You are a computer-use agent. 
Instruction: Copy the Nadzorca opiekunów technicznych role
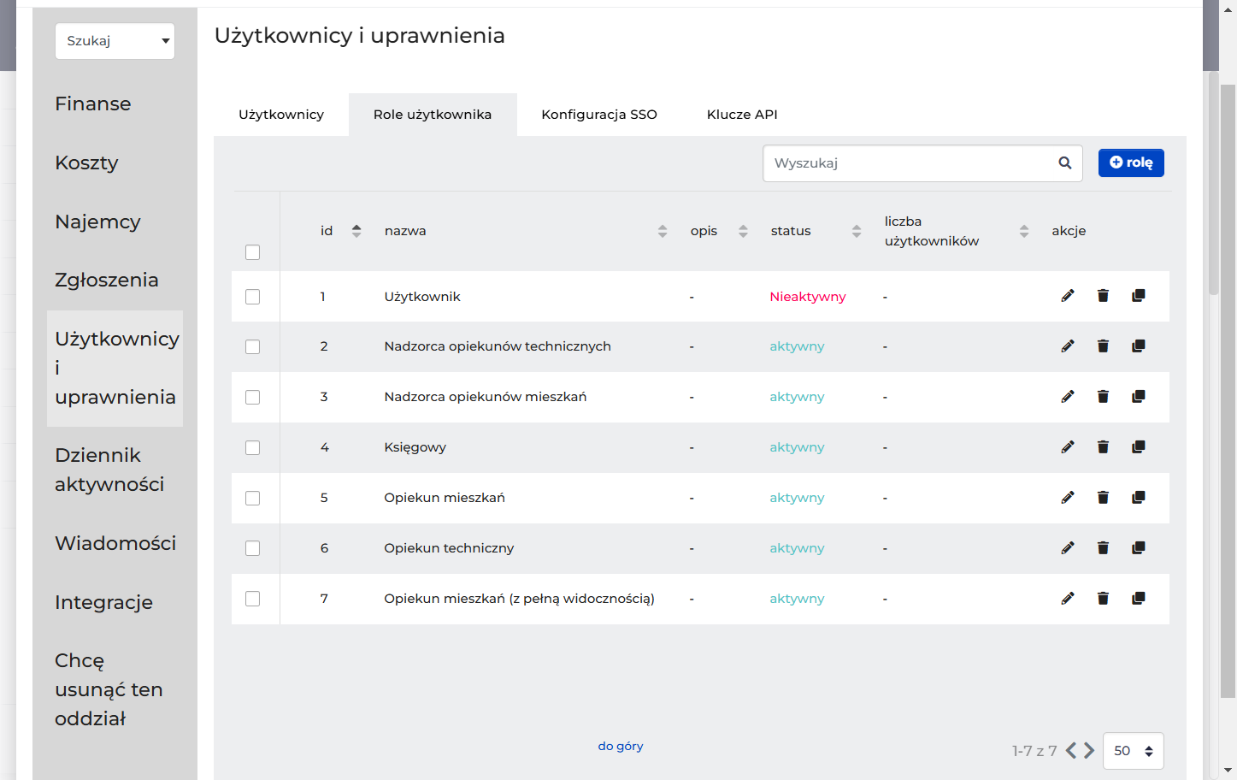1139,346
